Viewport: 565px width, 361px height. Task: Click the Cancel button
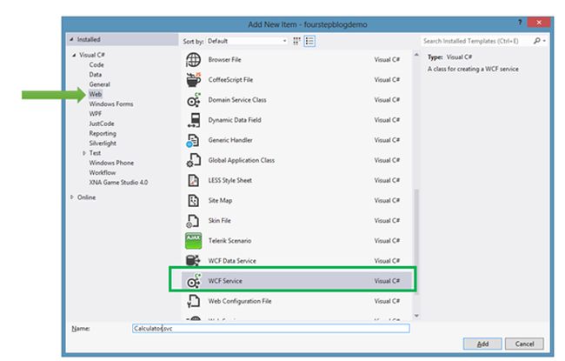click(524, 344)
